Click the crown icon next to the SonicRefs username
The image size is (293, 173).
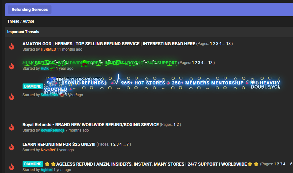62,95
